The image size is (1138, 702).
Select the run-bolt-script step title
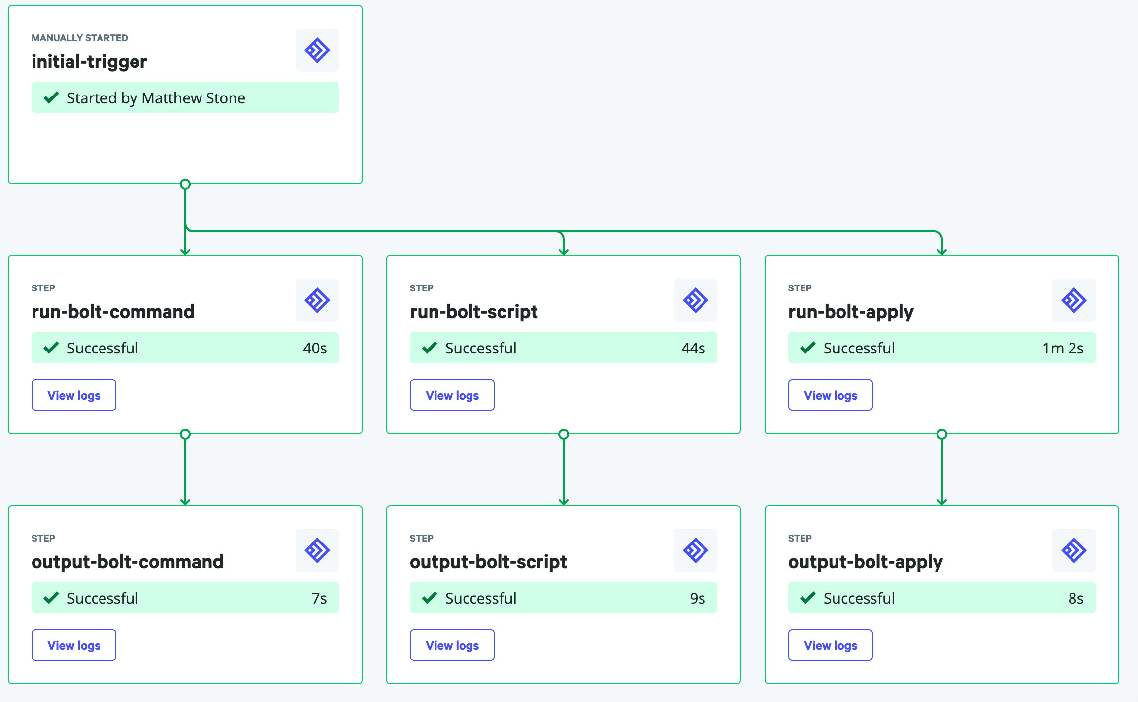coord(473,312)
